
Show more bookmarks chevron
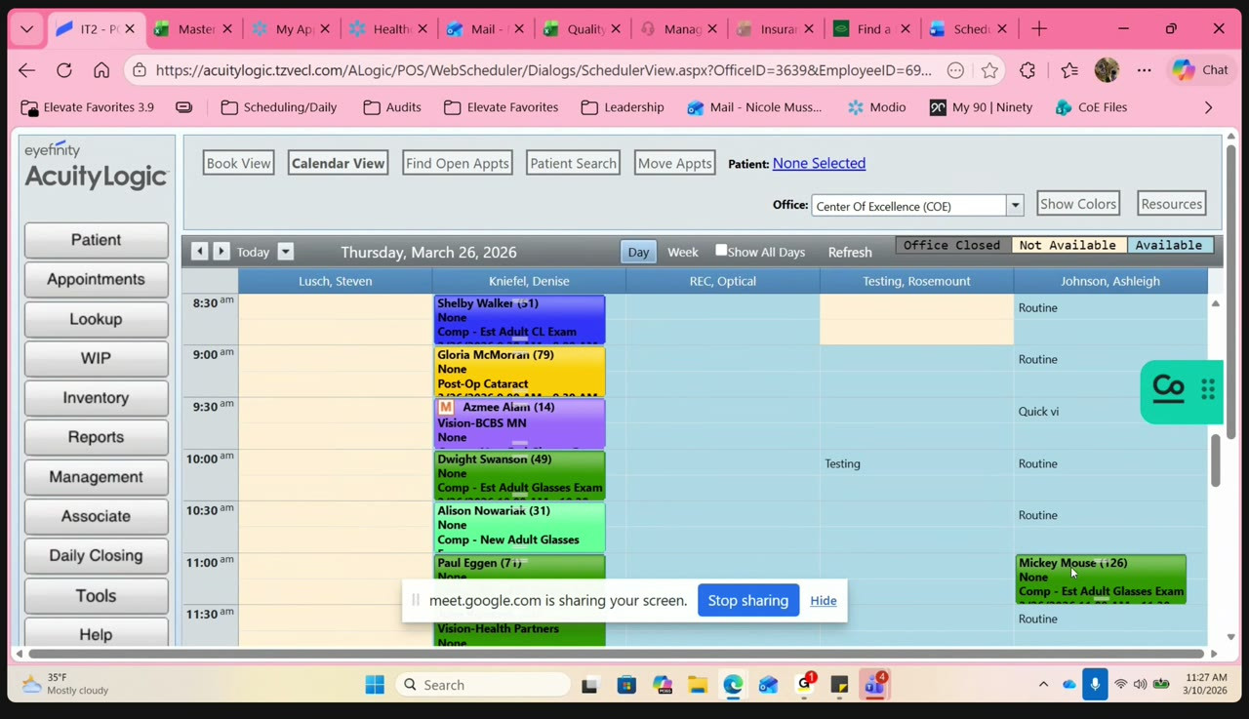(1208, 107)
